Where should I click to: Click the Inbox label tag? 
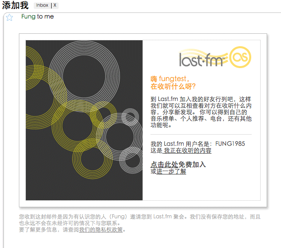click(42, 5)
